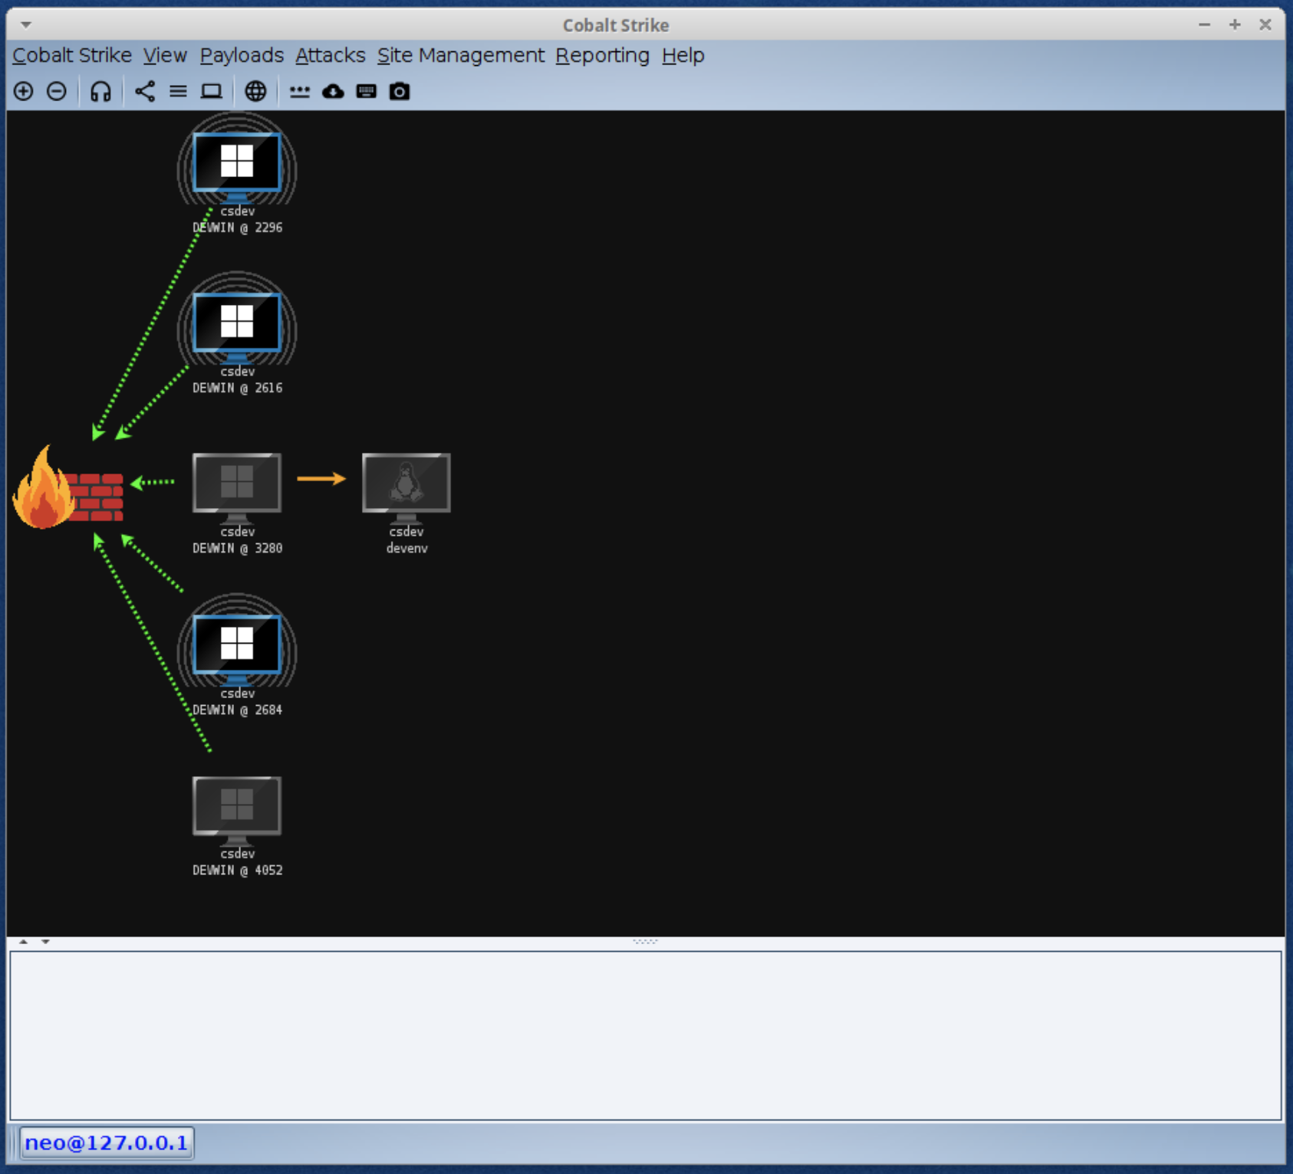
Task: View Screenshots using the camera icon
Action: pos(400,91)
